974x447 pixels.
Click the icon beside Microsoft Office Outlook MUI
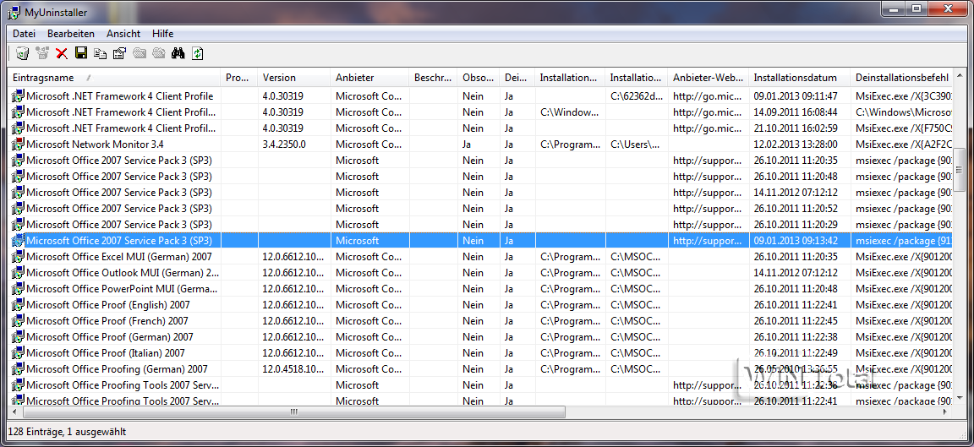(x=18, y=273)
